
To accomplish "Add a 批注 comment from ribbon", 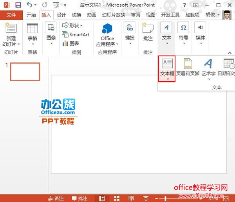I will (148, 32).
